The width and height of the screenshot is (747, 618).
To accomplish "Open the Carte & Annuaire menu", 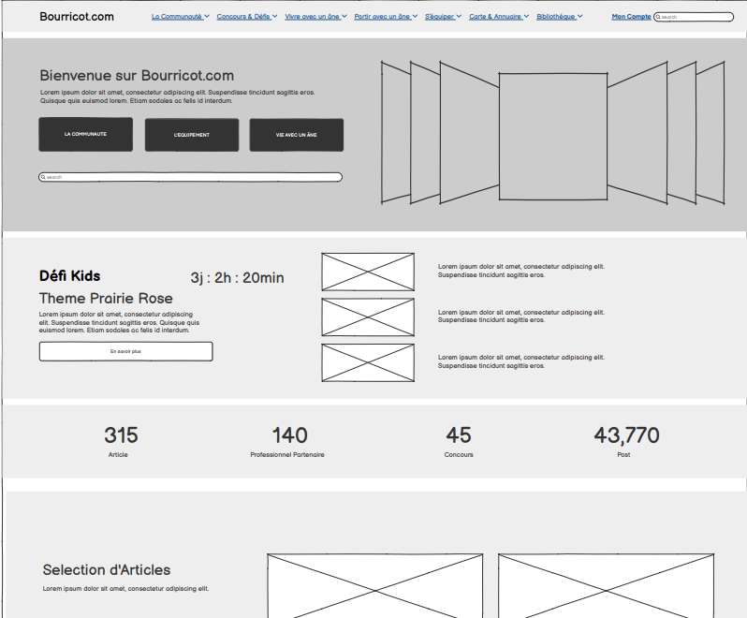I will click(x=498, y=17).
